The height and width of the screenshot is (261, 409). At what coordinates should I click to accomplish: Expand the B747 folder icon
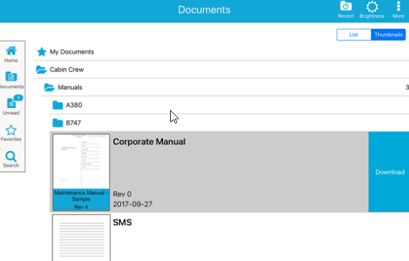[58, 123]
